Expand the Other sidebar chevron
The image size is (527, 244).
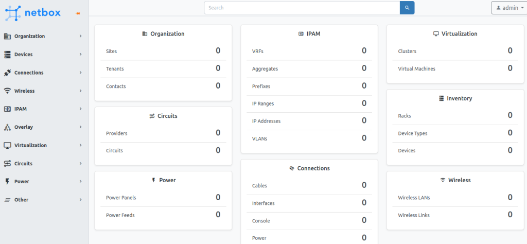click(81, 200)
